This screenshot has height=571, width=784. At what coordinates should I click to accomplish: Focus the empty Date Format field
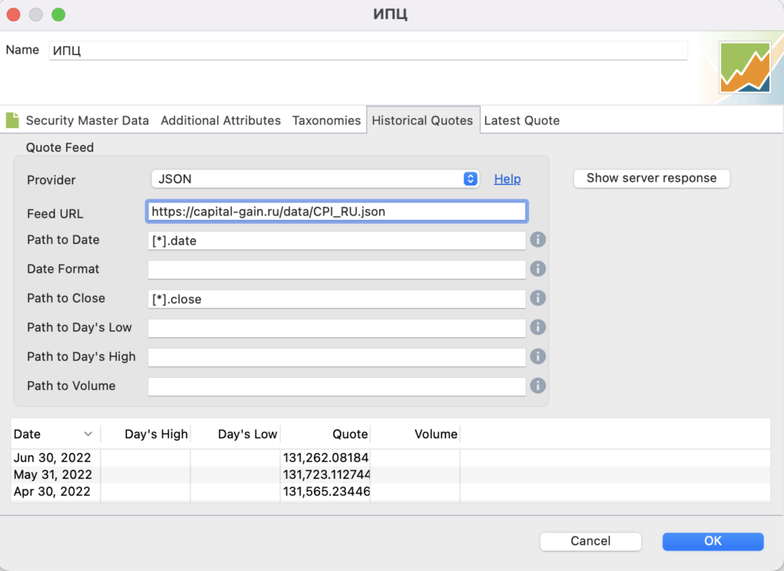337,270
